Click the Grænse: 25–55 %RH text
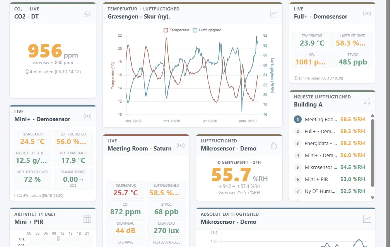 point(239,193)
